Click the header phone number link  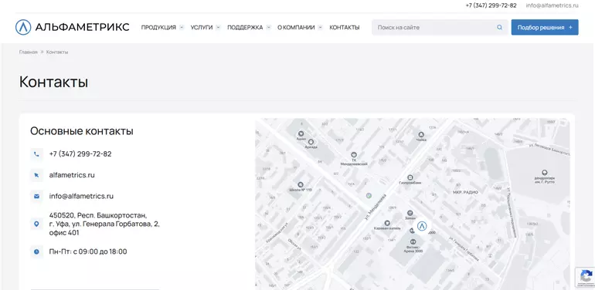[x=491, y=5]
